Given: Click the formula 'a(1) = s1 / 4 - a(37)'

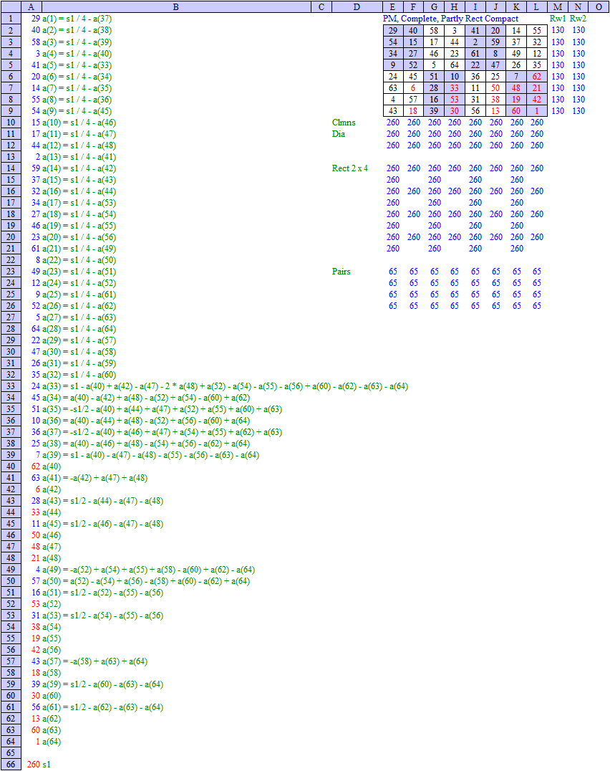Looking at the screenshot, I should (x=77, y=19).
